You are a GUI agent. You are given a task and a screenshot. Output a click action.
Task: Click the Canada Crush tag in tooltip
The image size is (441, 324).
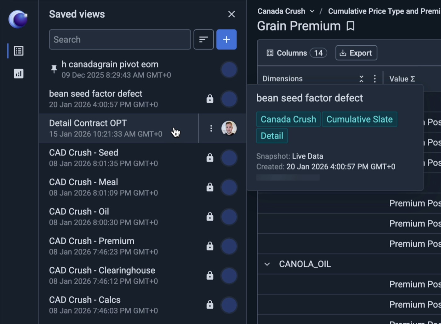(288, 119)
